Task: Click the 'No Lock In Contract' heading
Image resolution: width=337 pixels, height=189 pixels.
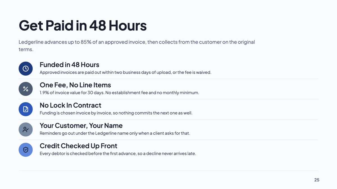Action: [70, 105]
